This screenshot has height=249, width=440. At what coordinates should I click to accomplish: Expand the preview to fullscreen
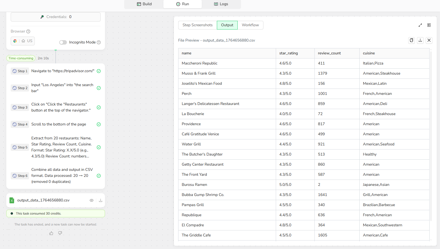coord(420,25)
